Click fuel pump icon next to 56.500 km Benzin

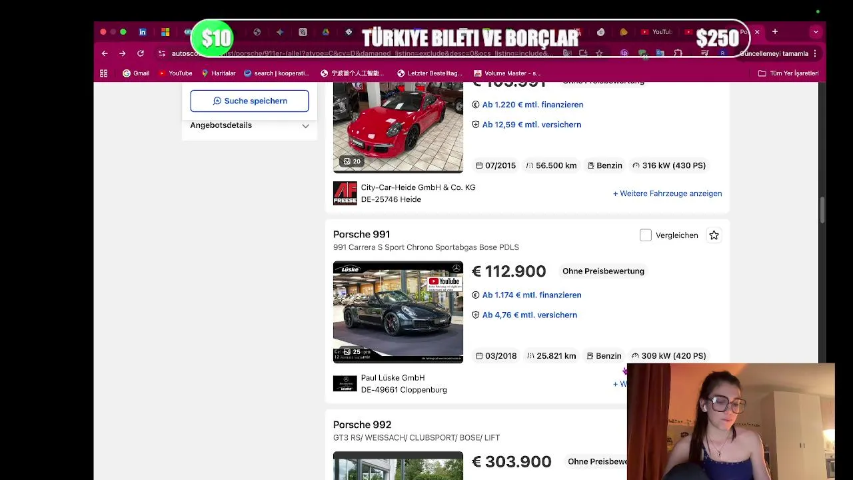(590, 165)
